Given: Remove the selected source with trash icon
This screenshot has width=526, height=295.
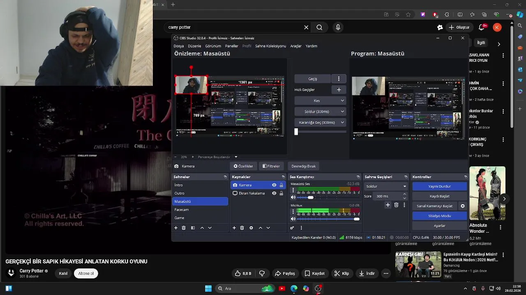Looking at the screenshot, I should tap(242, 228).
